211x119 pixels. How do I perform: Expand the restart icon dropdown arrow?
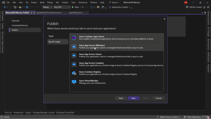tap(94, 7)
